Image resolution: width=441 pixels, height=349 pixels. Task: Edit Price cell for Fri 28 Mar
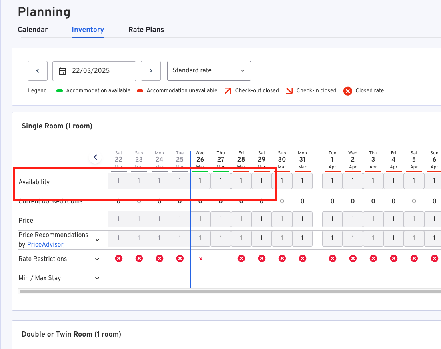pyautogui.click(x=241, y=219)
